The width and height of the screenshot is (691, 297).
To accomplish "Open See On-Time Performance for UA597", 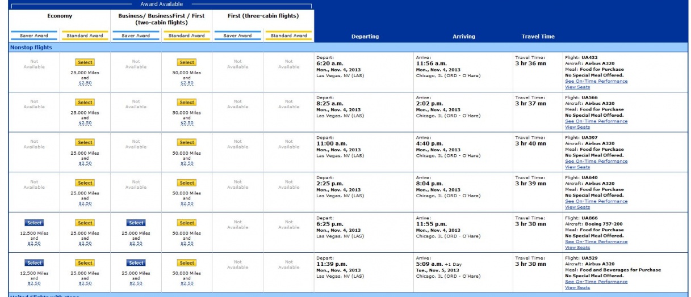I will tap(596, 162).
